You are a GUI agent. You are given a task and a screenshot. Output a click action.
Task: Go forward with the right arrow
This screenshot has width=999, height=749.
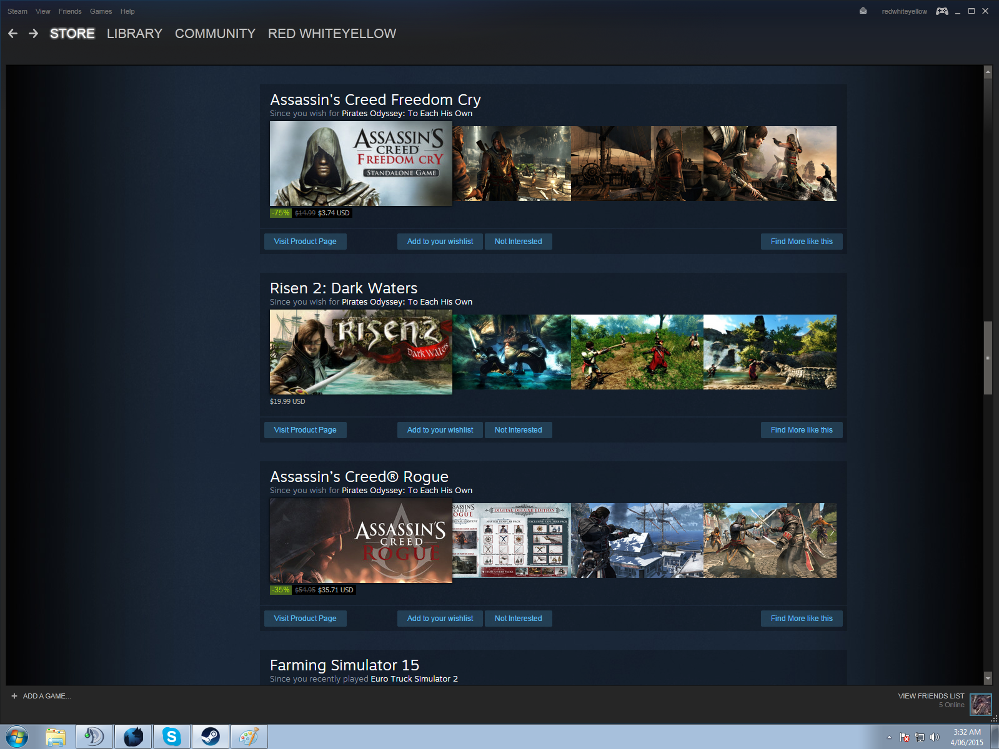point(34,34)
